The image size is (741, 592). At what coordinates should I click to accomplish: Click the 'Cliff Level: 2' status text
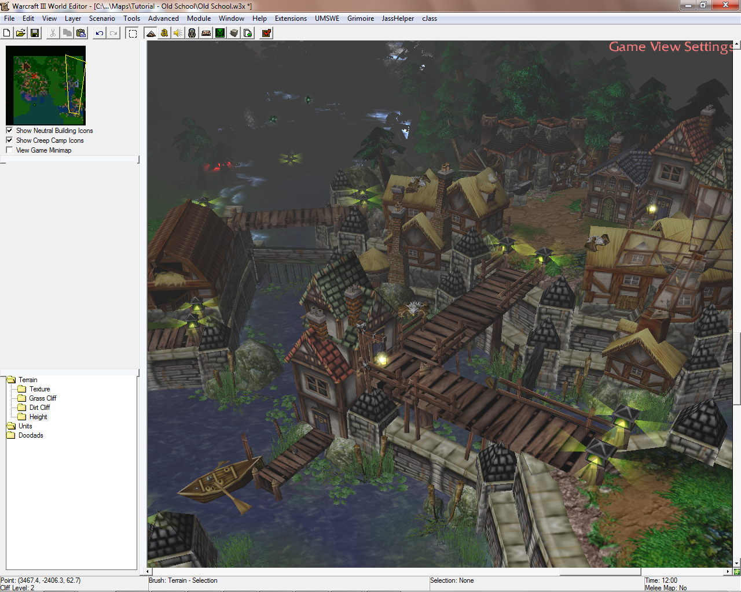17,588
